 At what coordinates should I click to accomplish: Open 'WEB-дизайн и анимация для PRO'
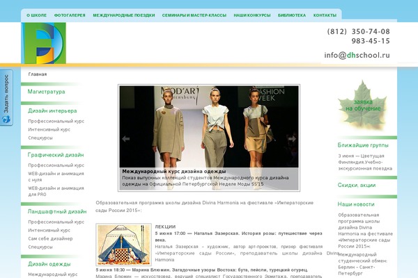pos(56,191)
